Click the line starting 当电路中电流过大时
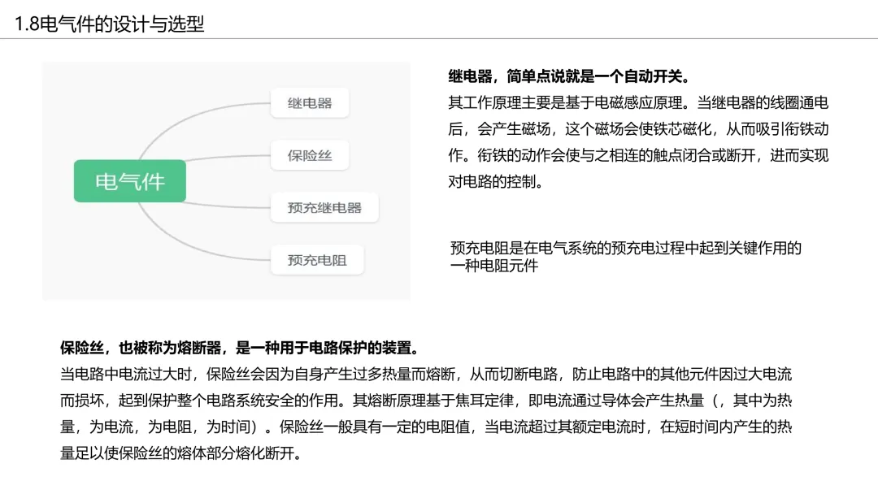The height and width of the screenshot is (494, 878). click(x=426, y=374)
